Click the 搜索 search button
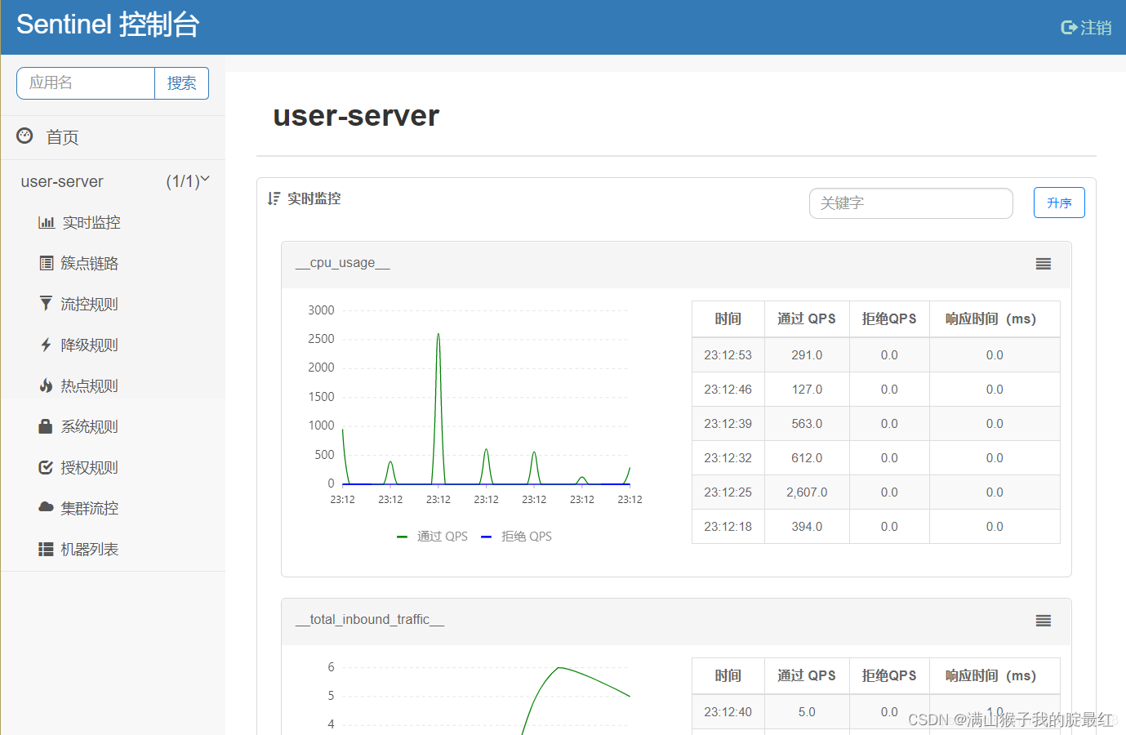Screen dimensions: 1126x735 pyautogui.click(x=181, y=83)
